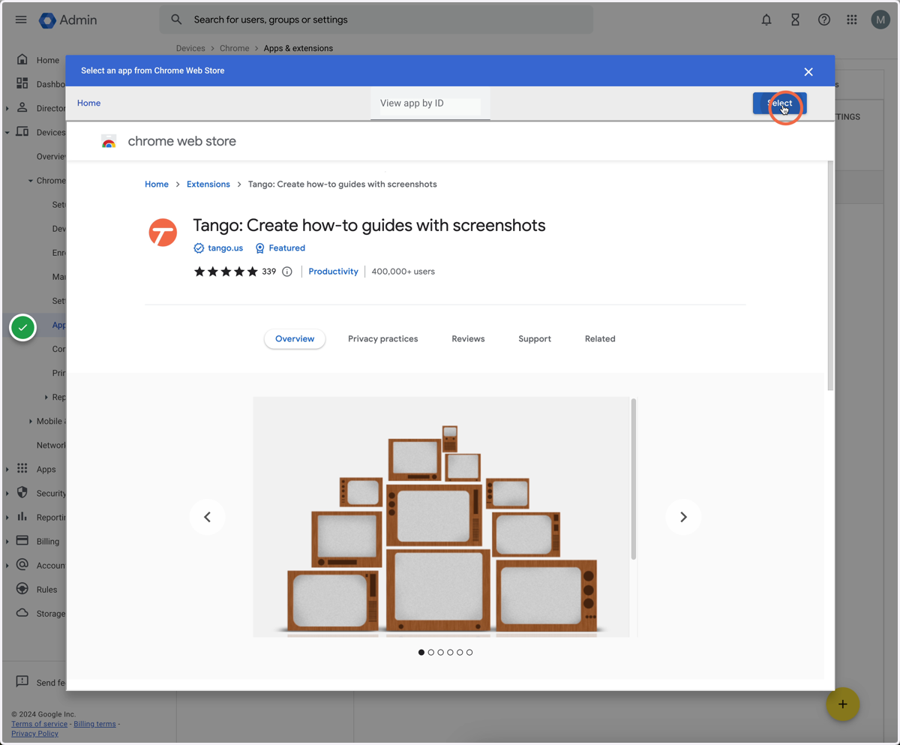900x745 pixels.
Task: Click the Billing card icon
Action: point(22,540)
